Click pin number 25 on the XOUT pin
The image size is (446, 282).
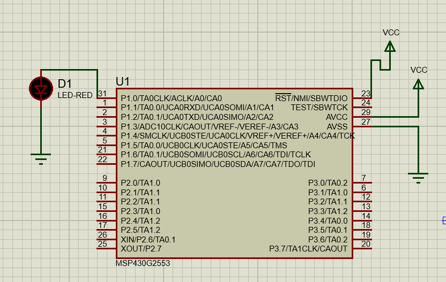(102, 244)
